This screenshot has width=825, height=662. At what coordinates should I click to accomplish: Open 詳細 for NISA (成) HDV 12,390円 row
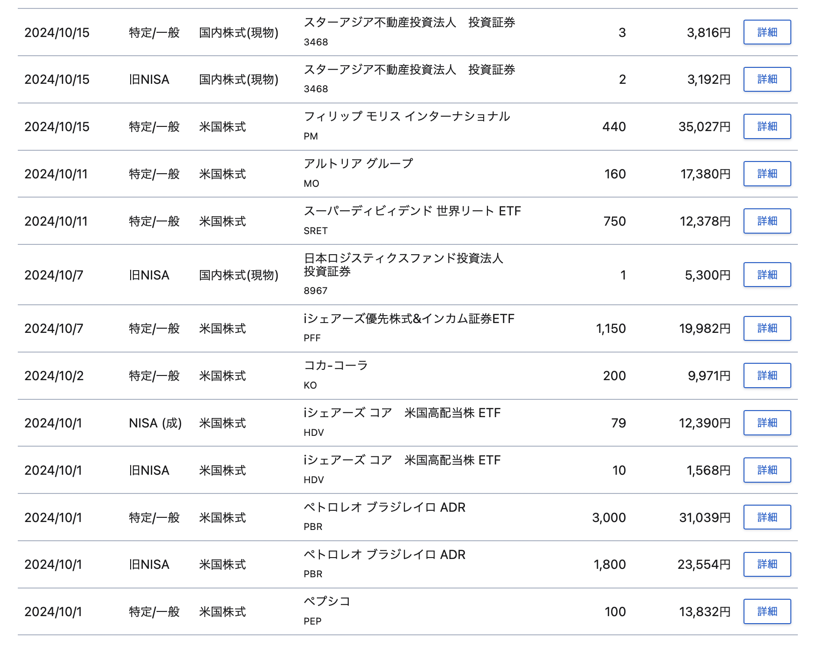pyautogui.click(x=767, y=423)
